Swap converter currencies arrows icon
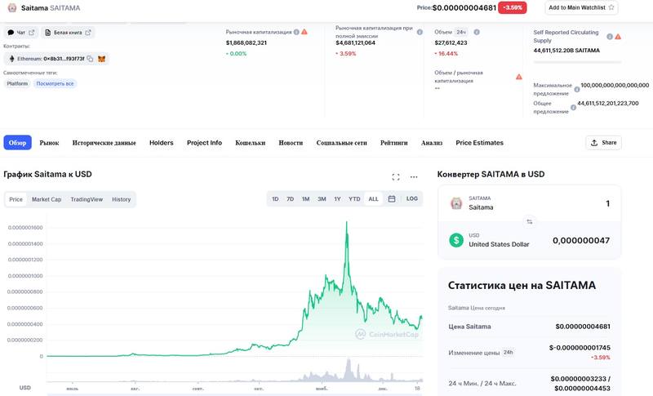The image size is (653, 396). click(529, 221)
